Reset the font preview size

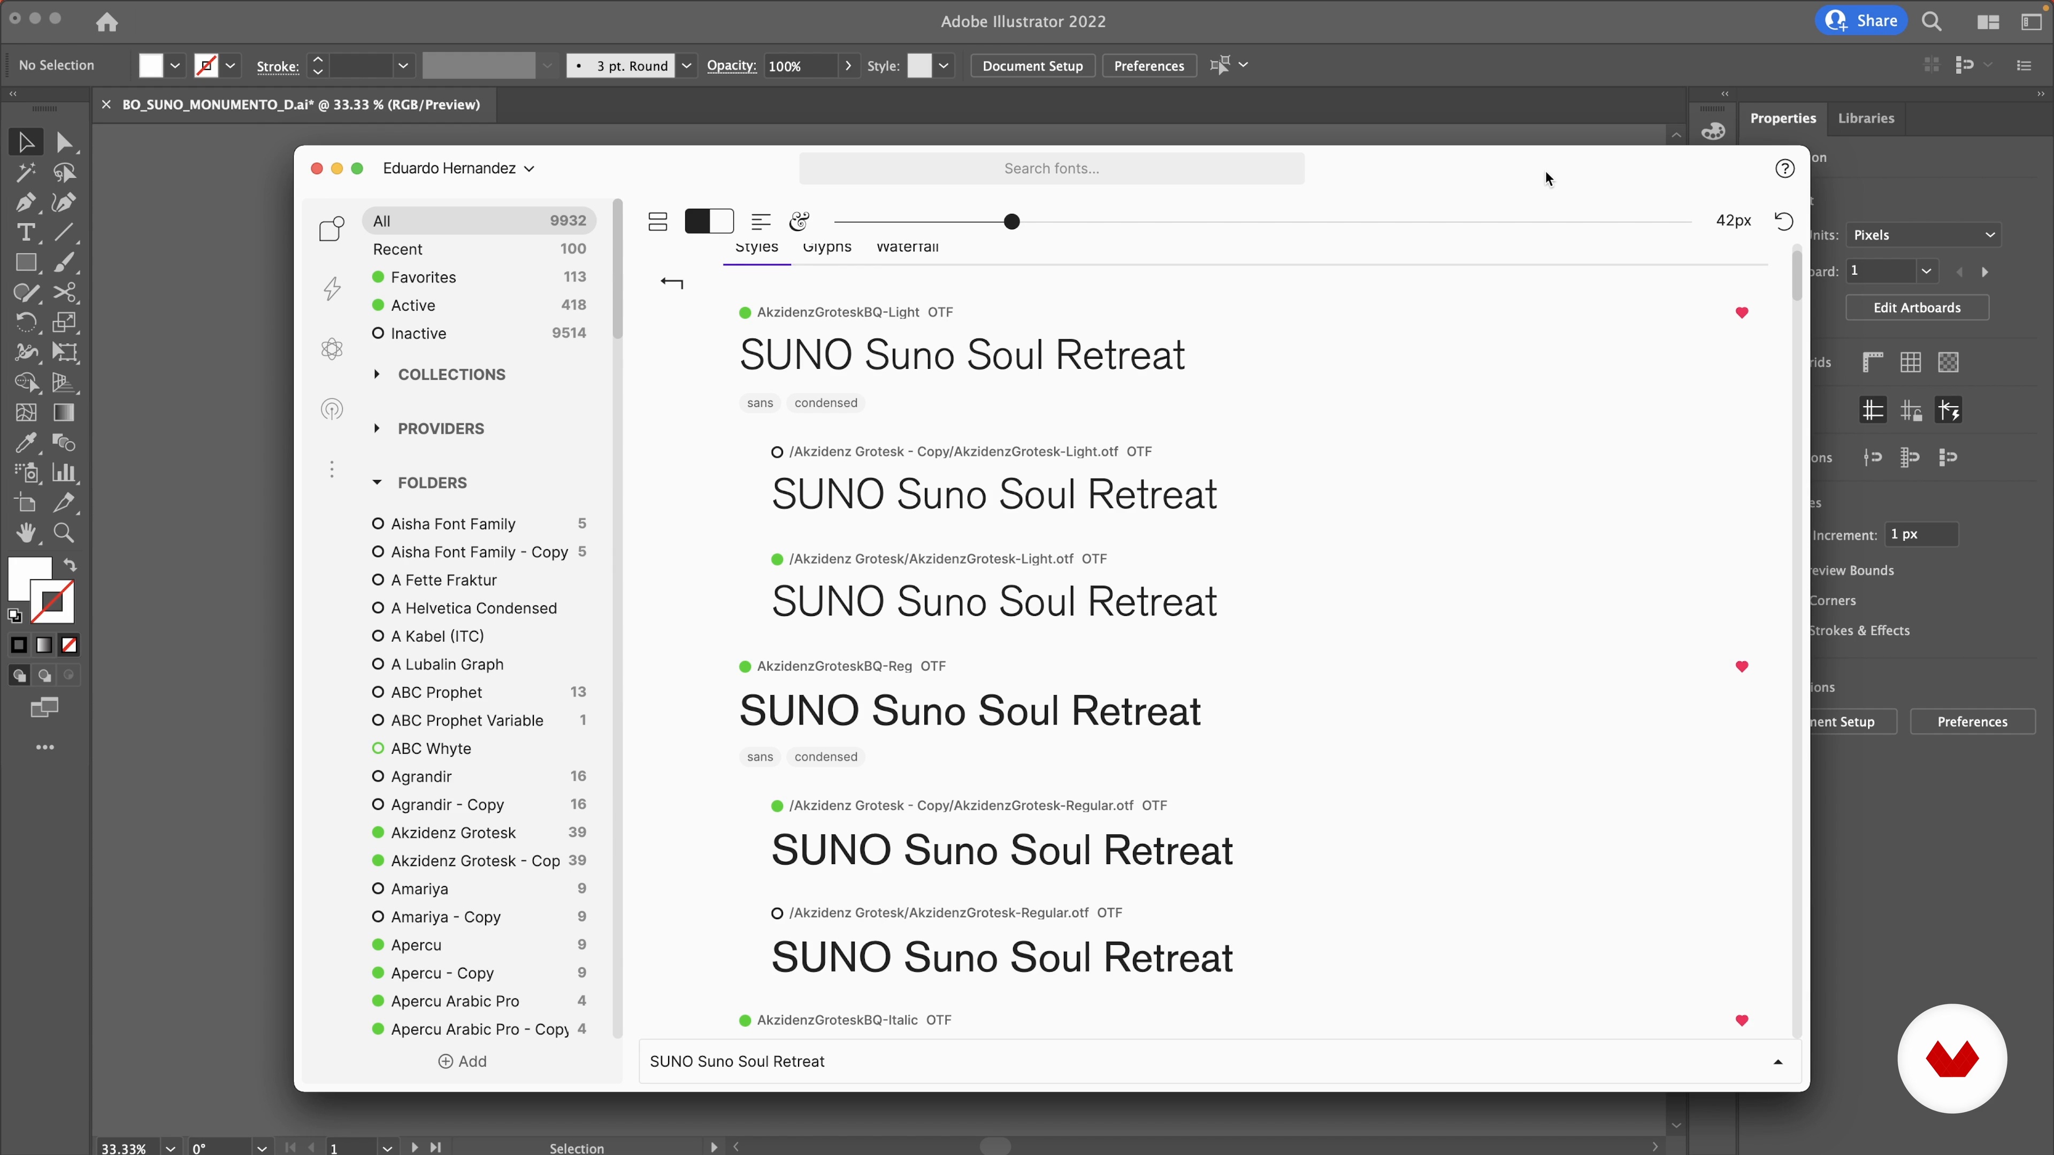tap(1784, 221)
